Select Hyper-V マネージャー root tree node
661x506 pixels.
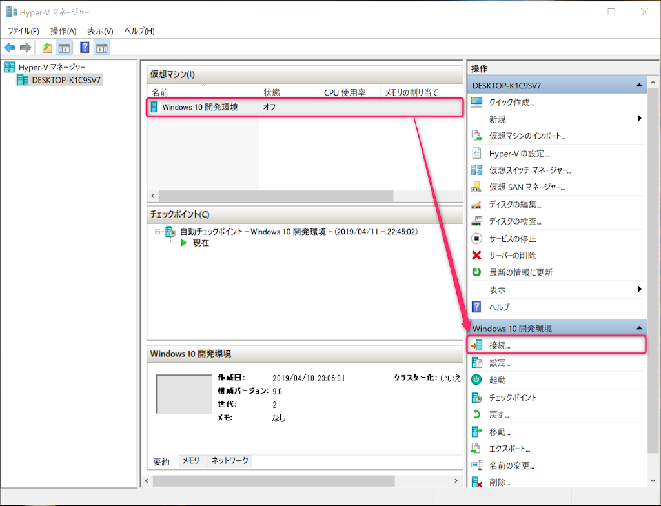coord(45,67)
